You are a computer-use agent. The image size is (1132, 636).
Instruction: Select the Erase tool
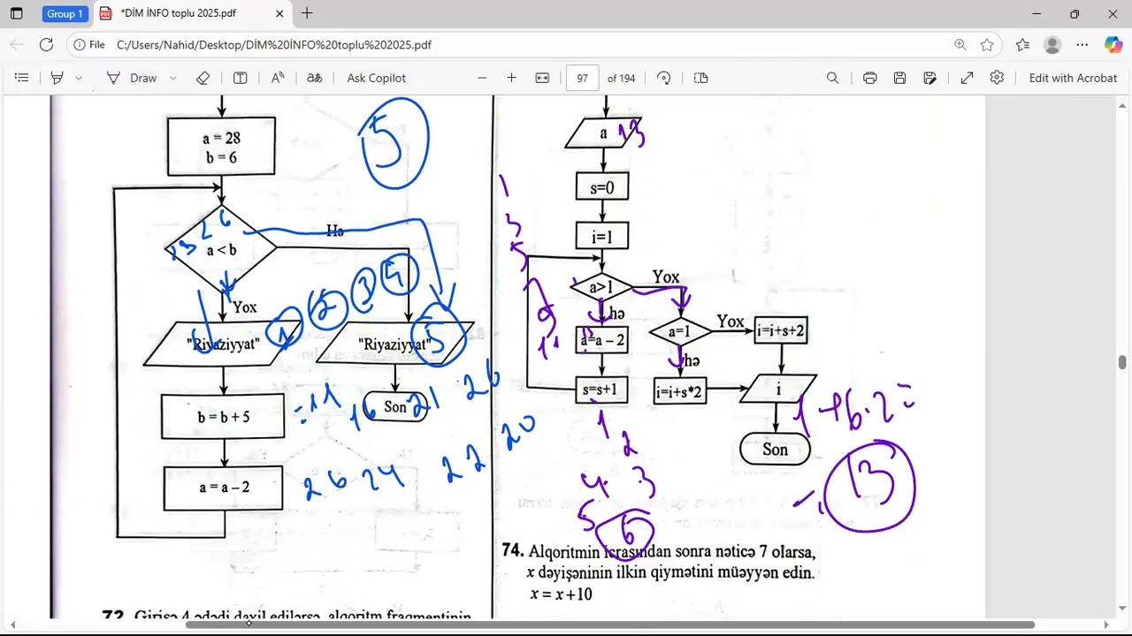(203, 78)
